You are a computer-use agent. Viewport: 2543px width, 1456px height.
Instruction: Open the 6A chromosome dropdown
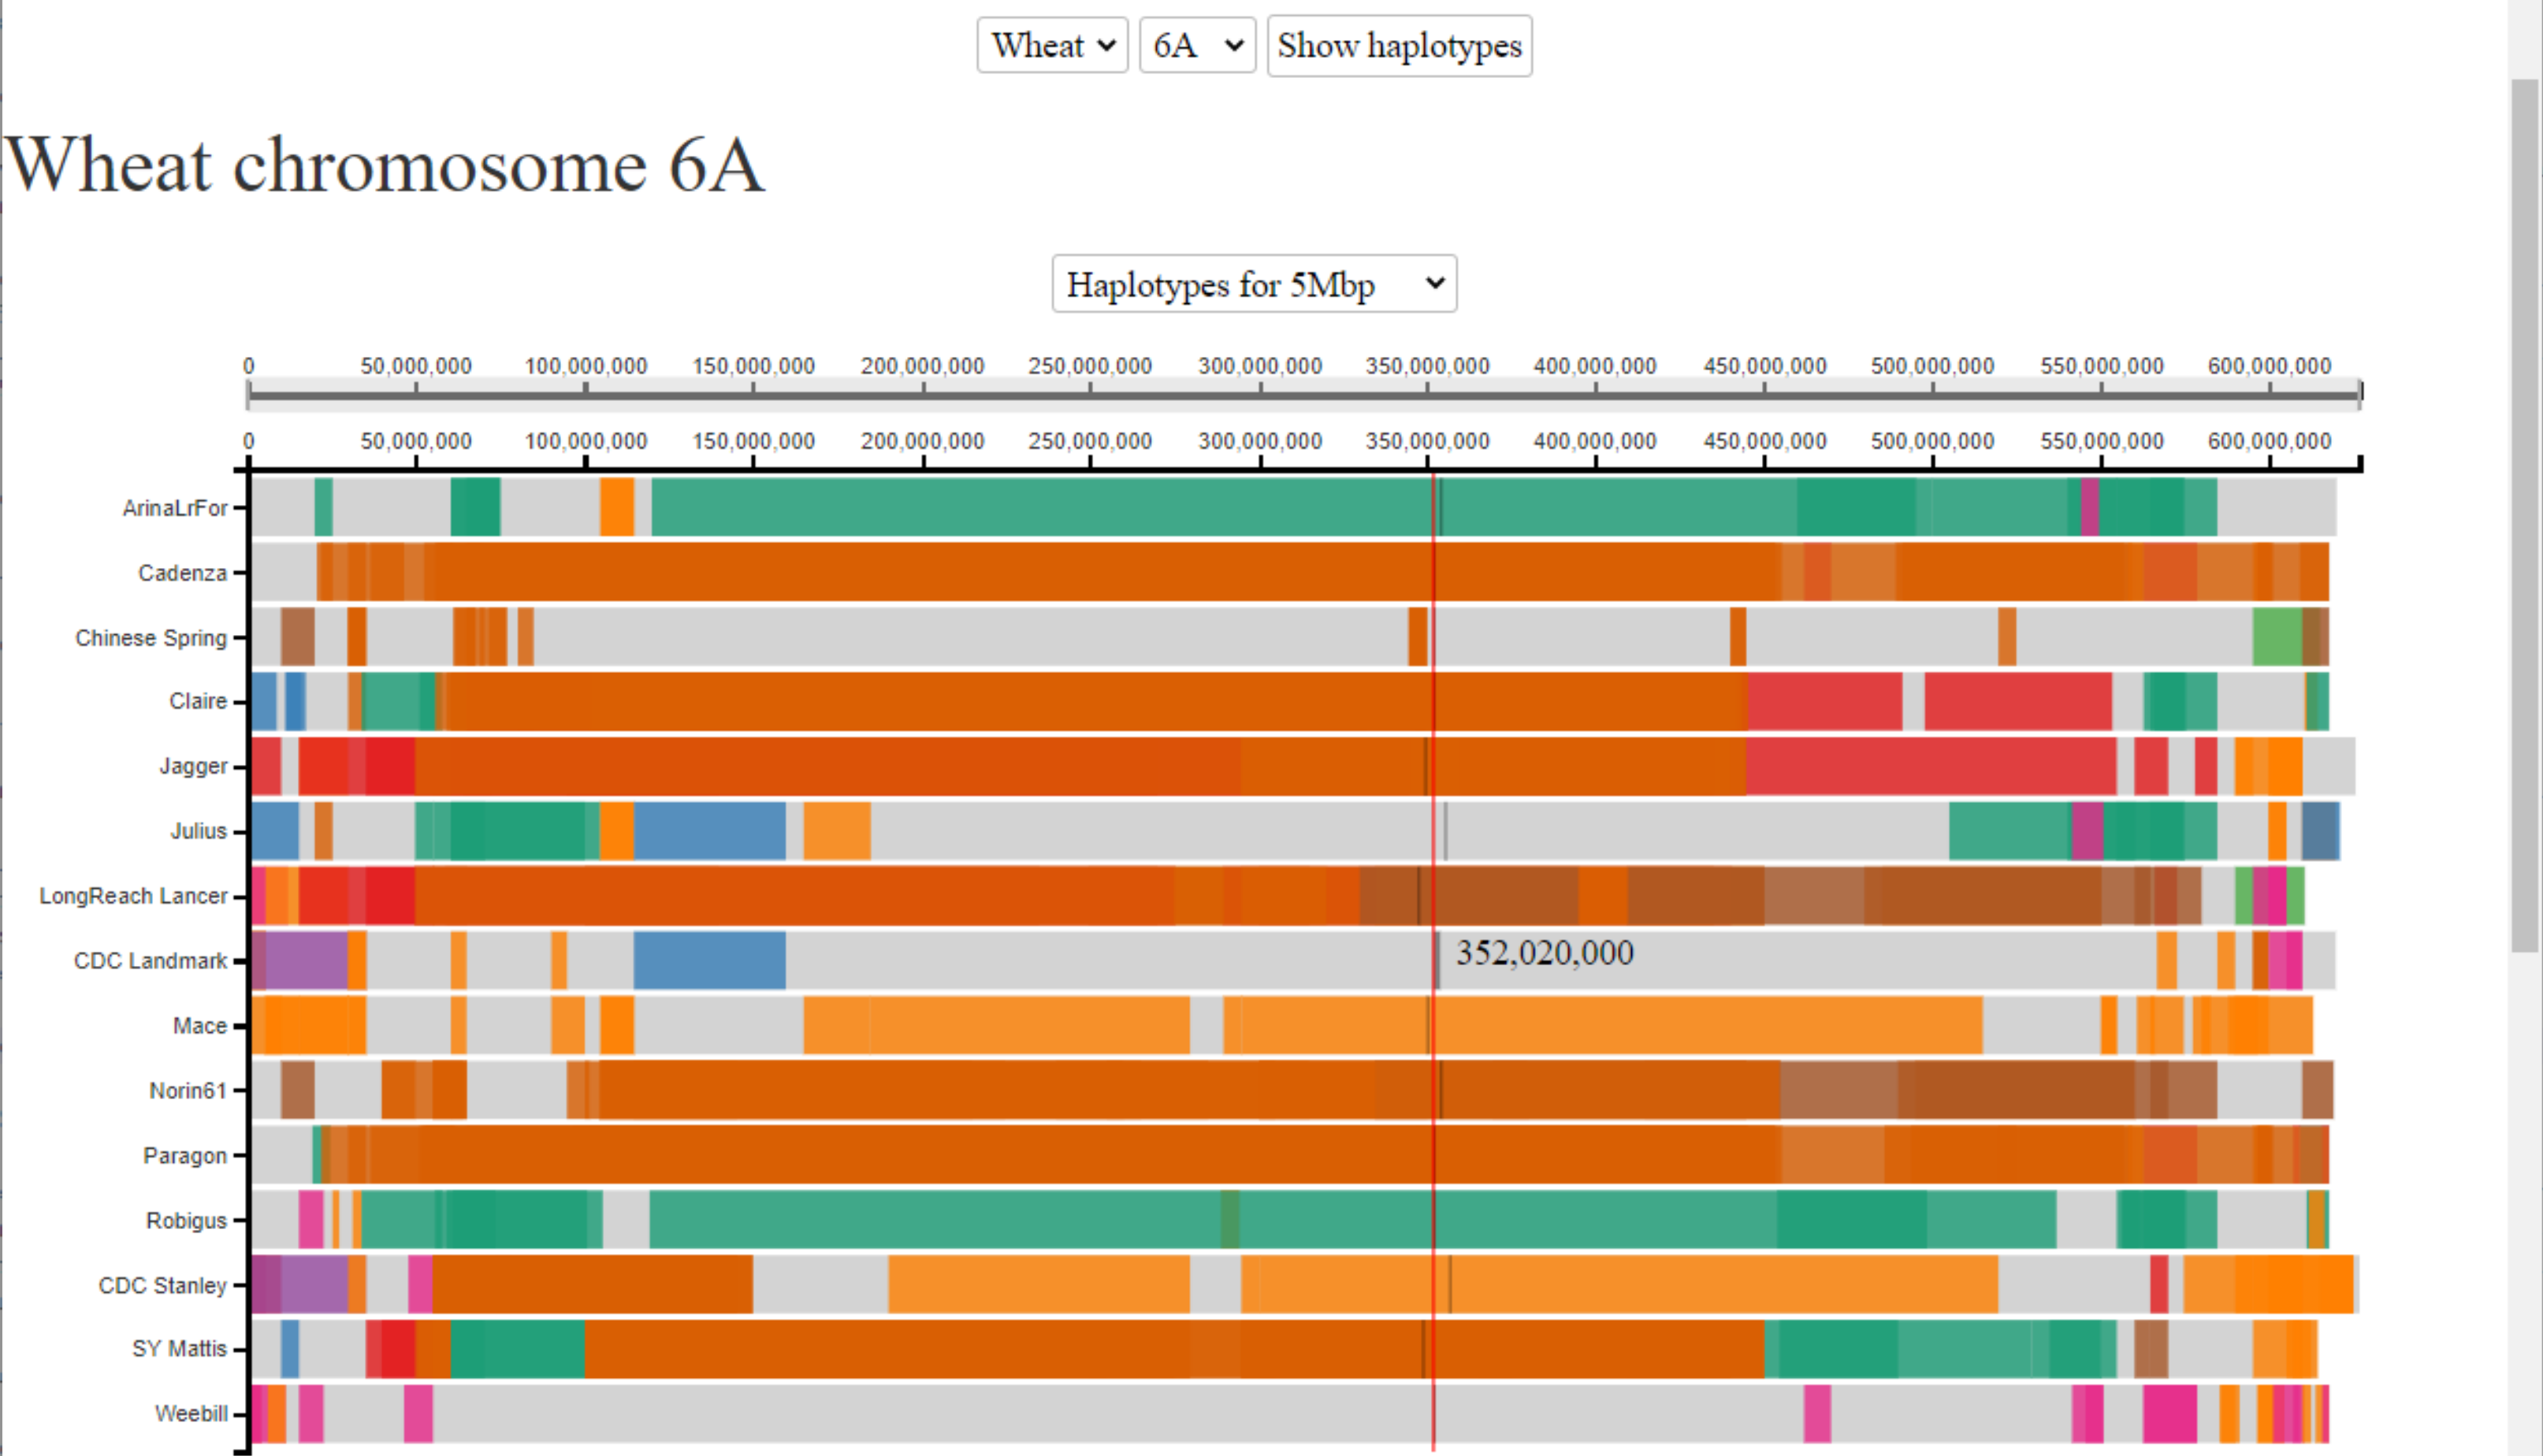coord(1197,45)
